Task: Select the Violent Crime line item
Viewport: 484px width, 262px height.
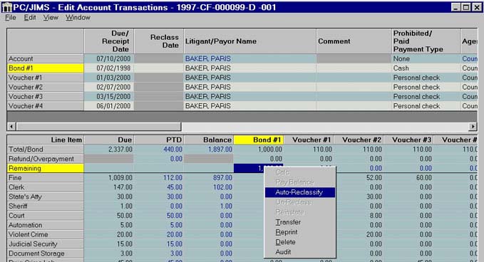Action: click(46, 234)
